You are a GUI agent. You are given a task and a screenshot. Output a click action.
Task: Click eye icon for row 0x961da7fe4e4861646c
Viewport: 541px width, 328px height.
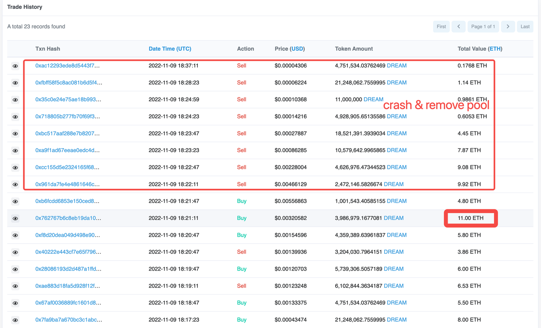click(15, 184)
